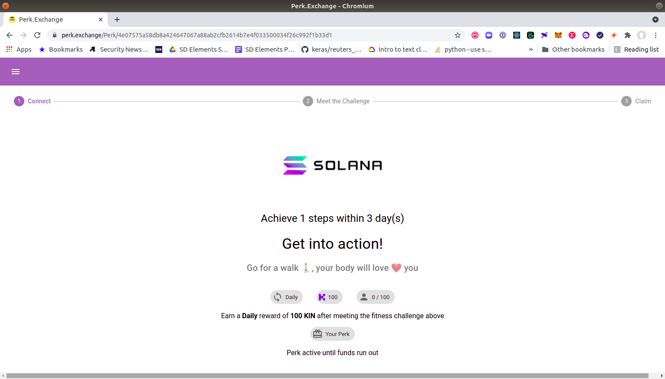Open the red circular M extension
Image resolution: width=665 pixels, height=379 pixels.
pyautogui.click(x=475, y=35)
